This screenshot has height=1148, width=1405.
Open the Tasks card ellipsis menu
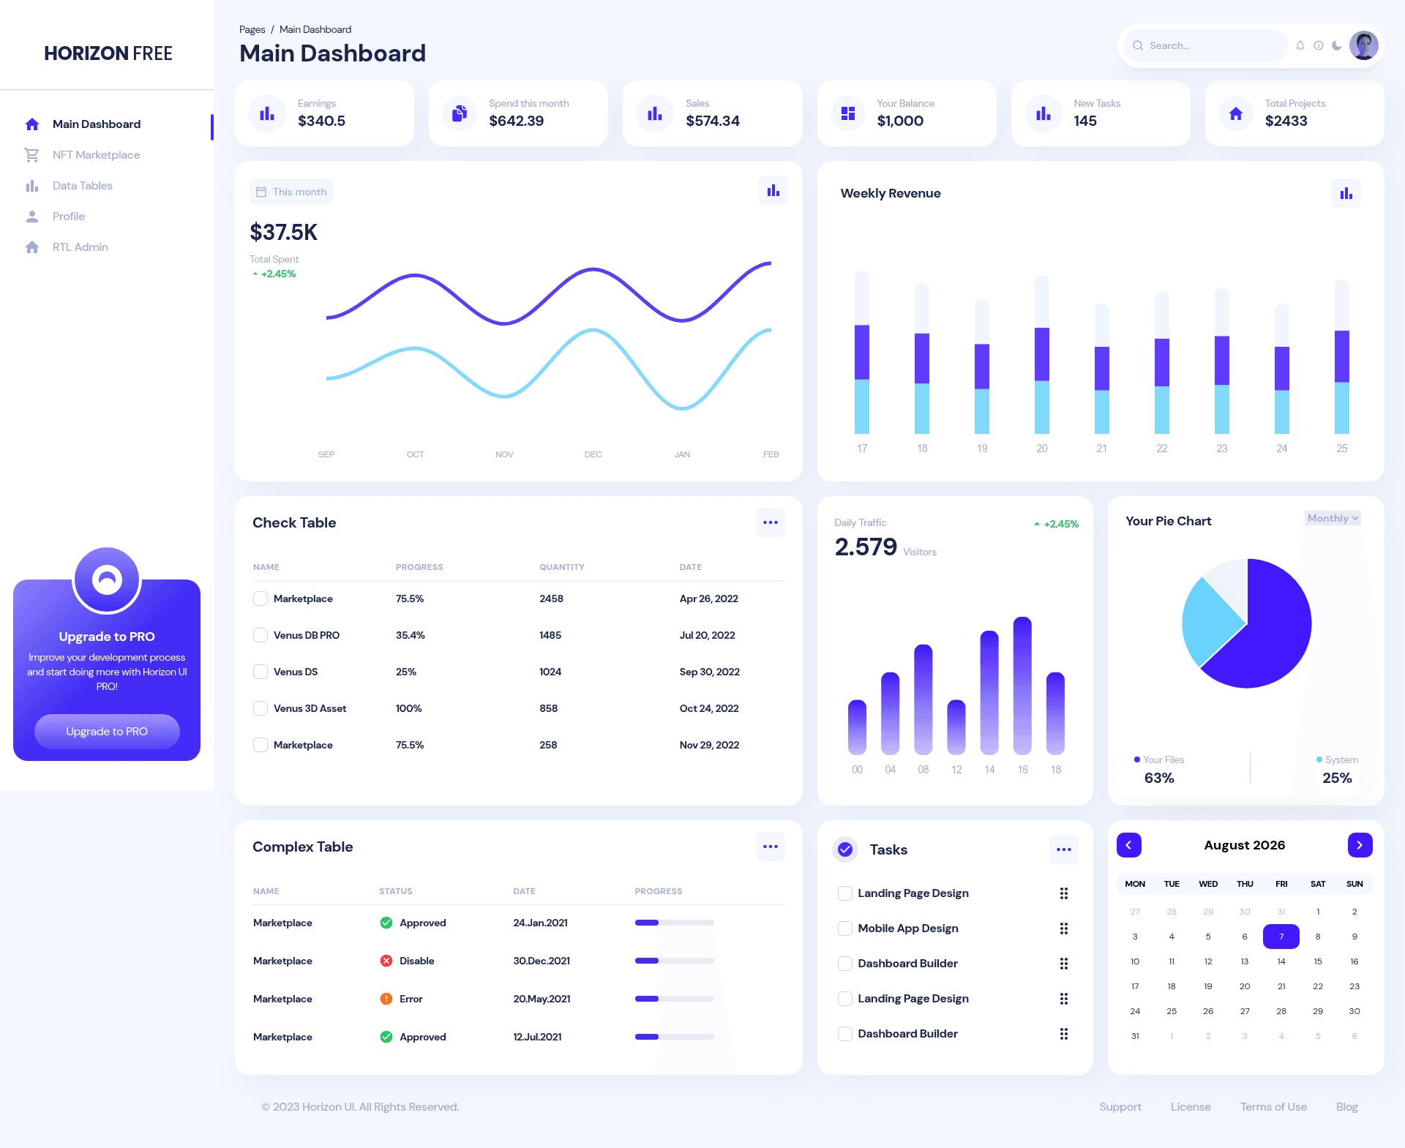coord(1064,849)
